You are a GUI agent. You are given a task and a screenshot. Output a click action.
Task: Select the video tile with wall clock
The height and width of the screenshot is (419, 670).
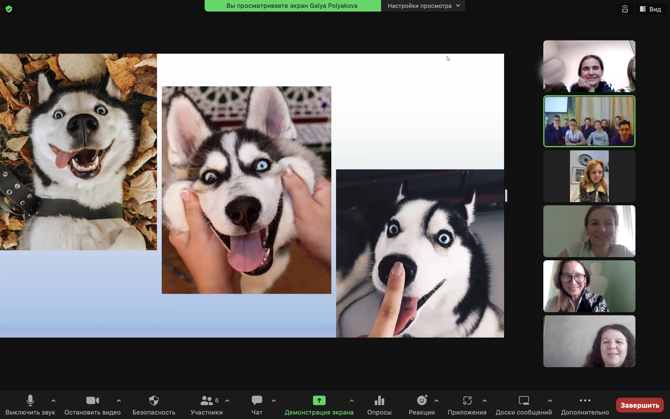[589, 176]
